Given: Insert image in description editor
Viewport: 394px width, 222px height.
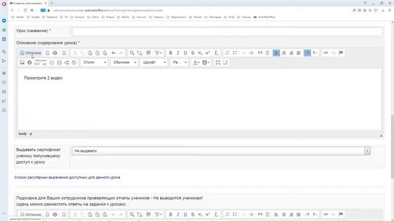Looking at the screenshot, I should [22, 62].
